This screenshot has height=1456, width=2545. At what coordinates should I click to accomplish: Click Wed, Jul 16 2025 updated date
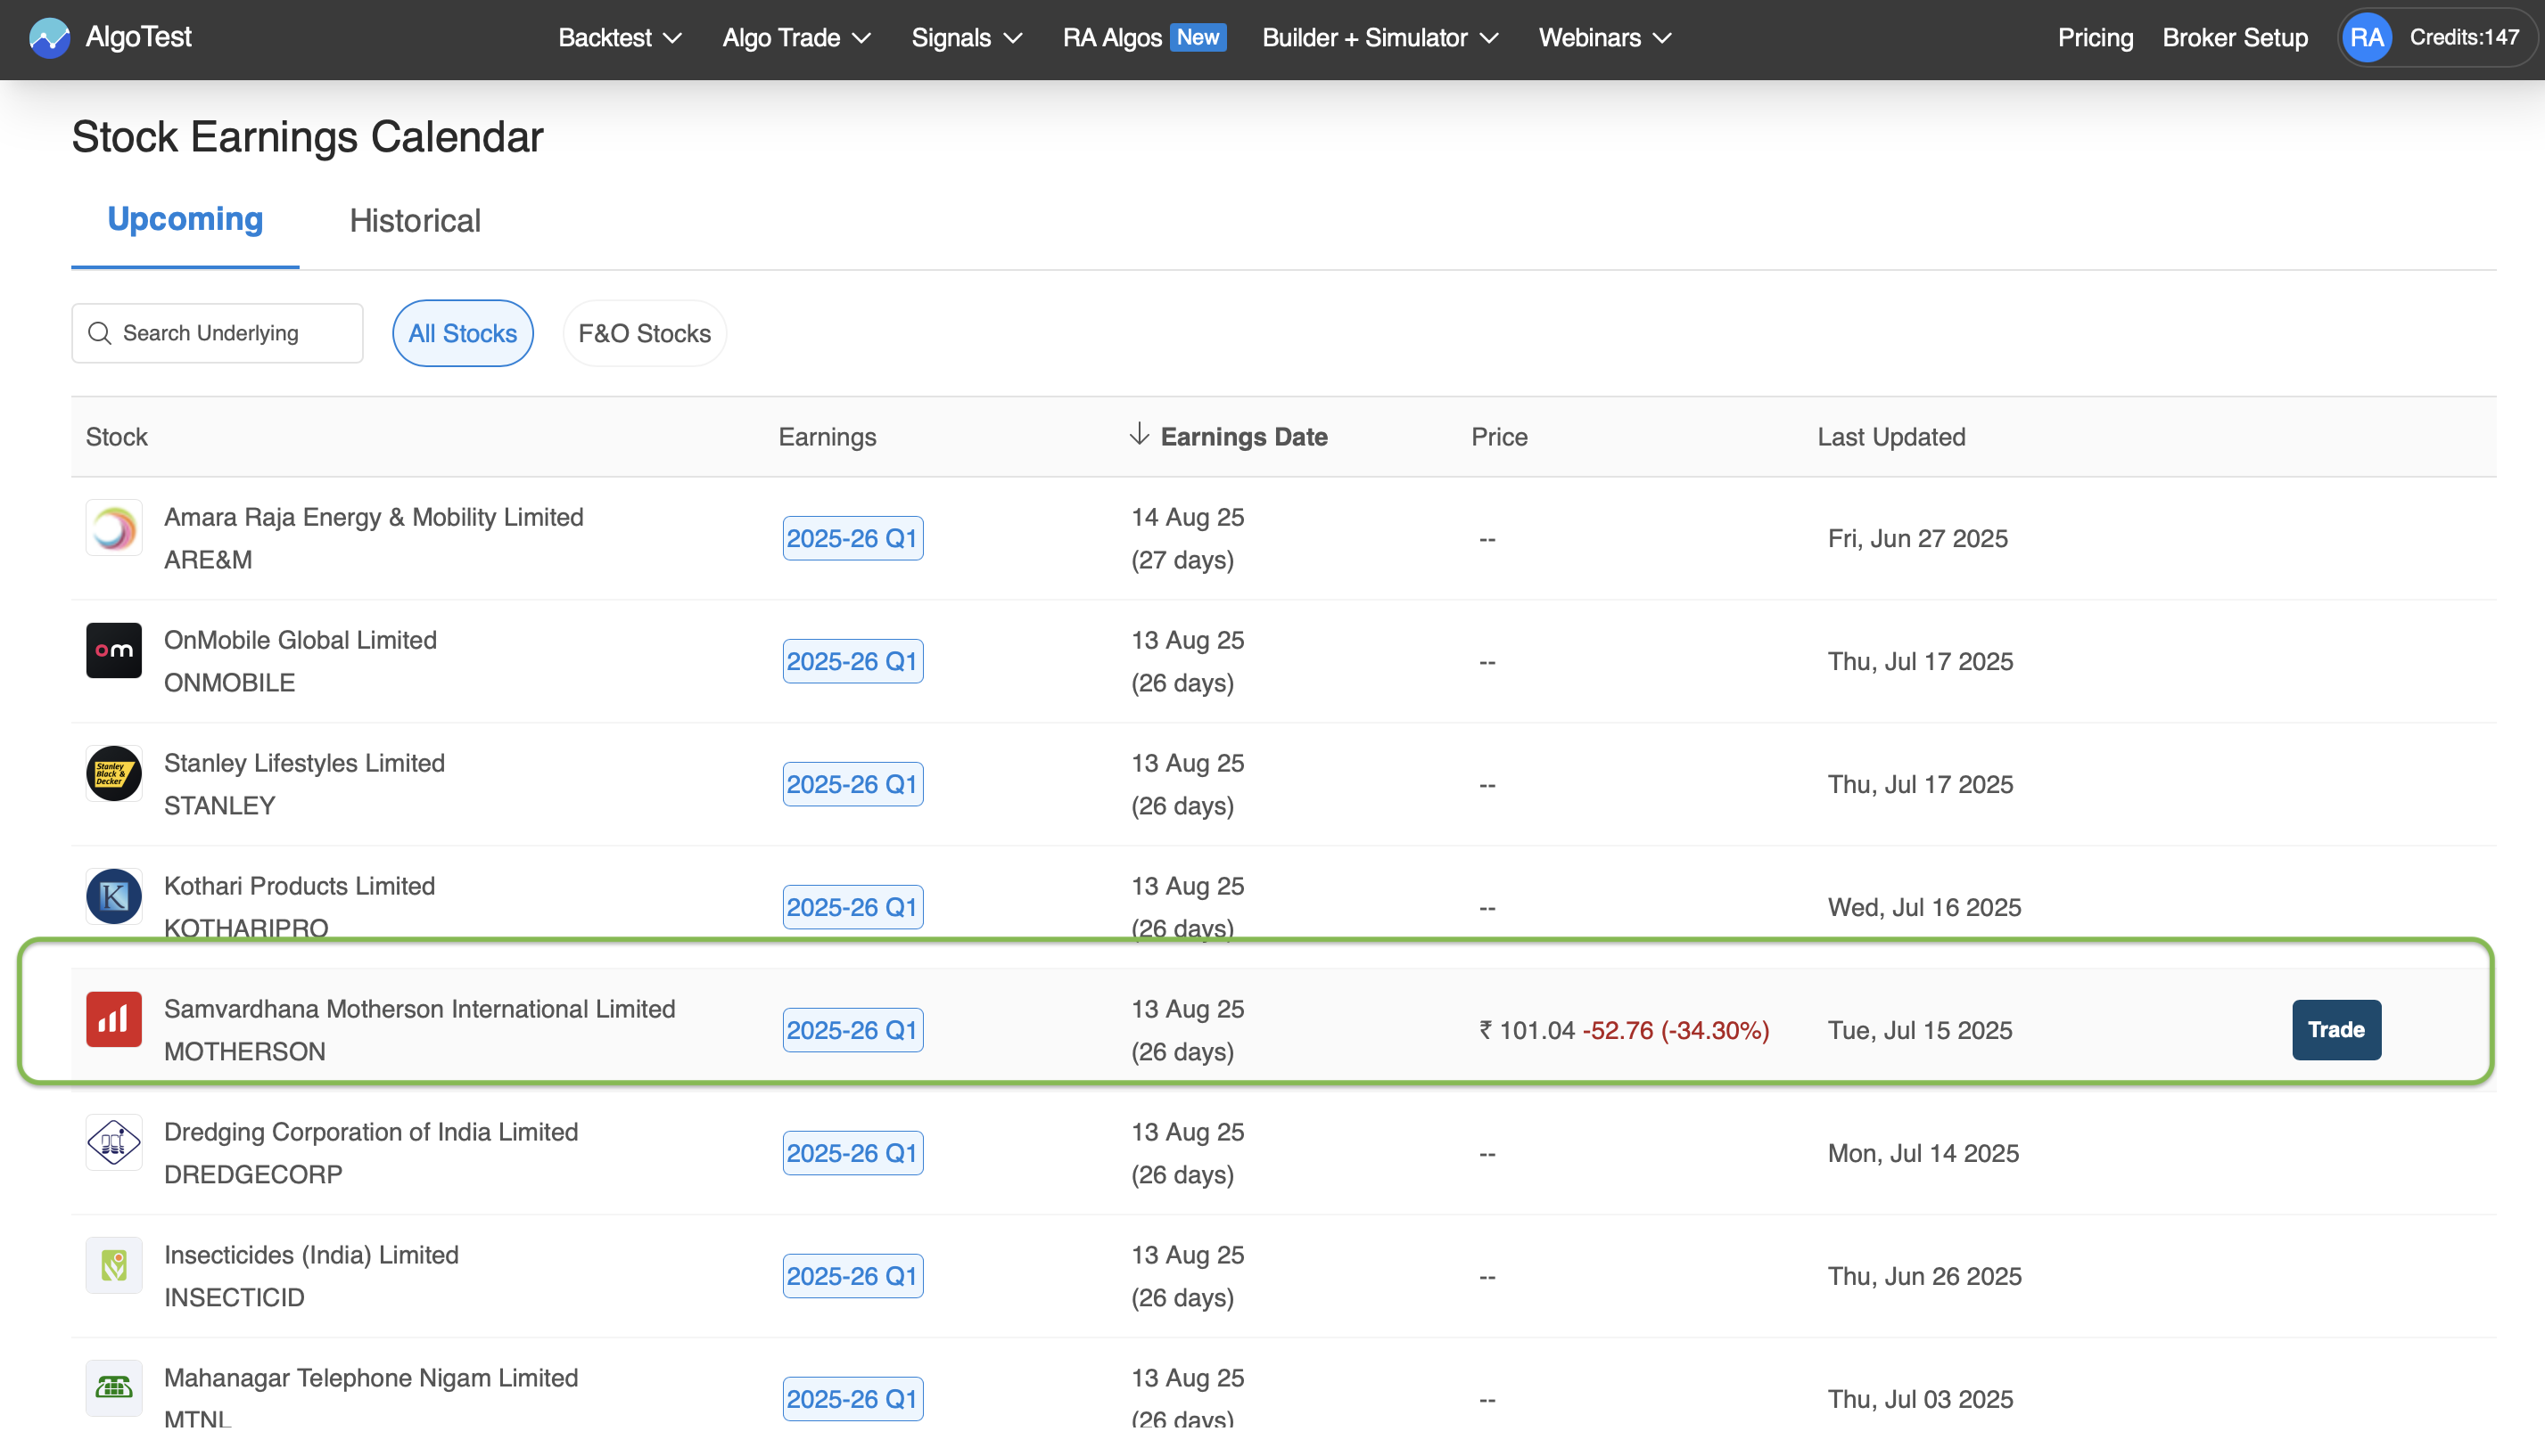[1924, 908]
